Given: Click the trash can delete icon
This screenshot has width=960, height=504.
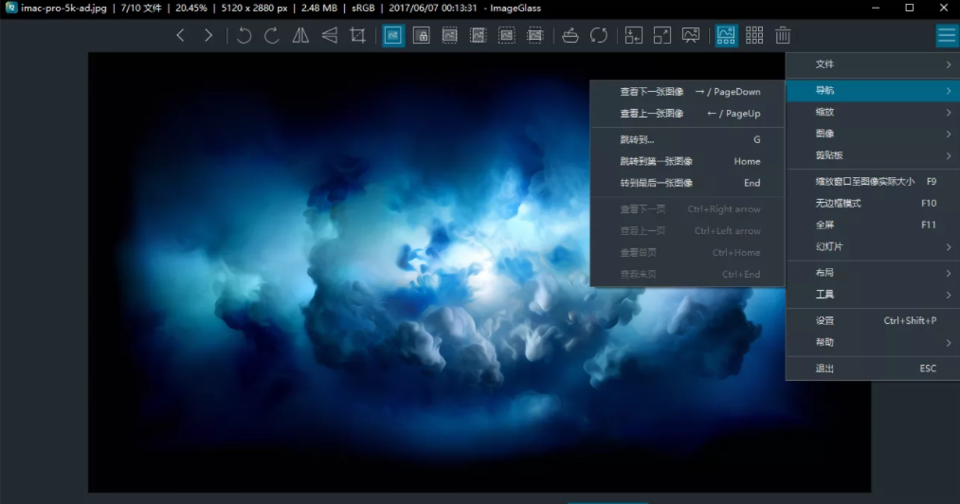Looking at the screenshot, I should (783, 36).
